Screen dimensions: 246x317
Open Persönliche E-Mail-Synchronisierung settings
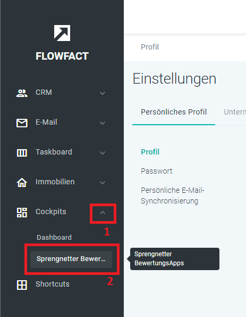click(x=173, y=196)
